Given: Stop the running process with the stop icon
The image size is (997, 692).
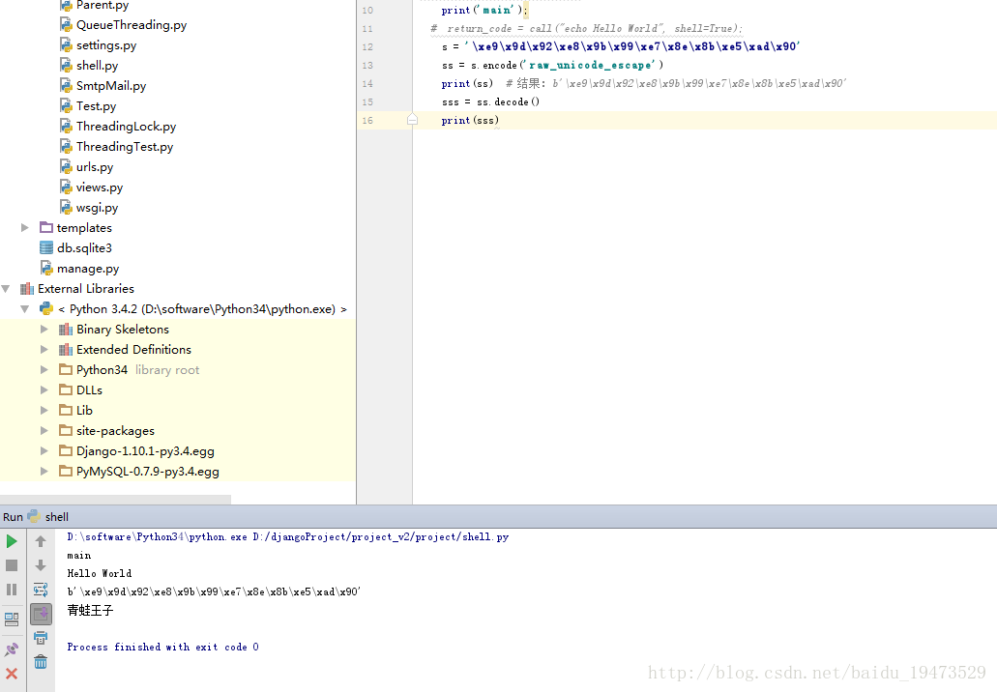Looking at the screenshot, I should tap(12, 565).
